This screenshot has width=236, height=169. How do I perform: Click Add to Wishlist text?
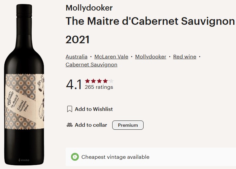(x=94, y=109)
